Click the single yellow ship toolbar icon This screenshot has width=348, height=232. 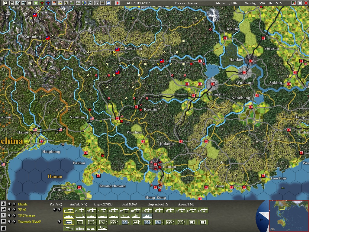pyautogui.click(x=60, y=3)
